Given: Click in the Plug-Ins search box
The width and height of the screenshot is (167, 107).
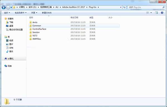Looking at the screenshot, I should click(145, 7).
